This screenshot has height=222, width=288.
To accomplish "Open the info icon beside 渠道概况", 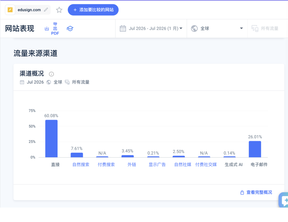I will tap(51, 74).
